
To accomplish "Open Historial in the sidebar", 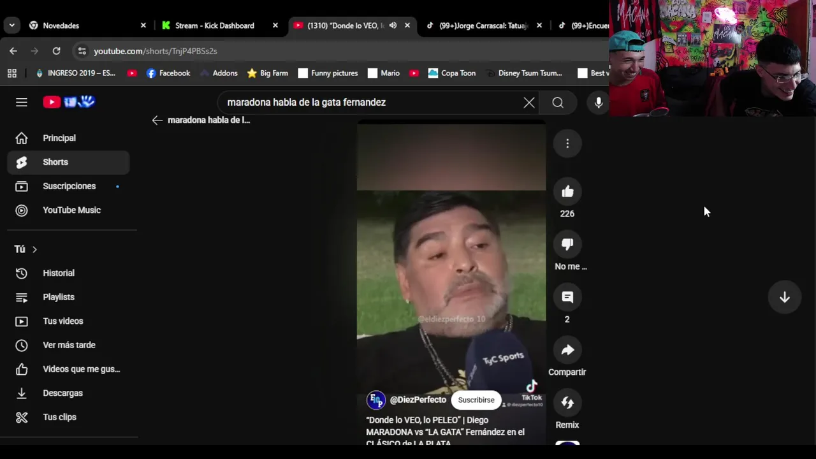I will (x=69, y=273).
